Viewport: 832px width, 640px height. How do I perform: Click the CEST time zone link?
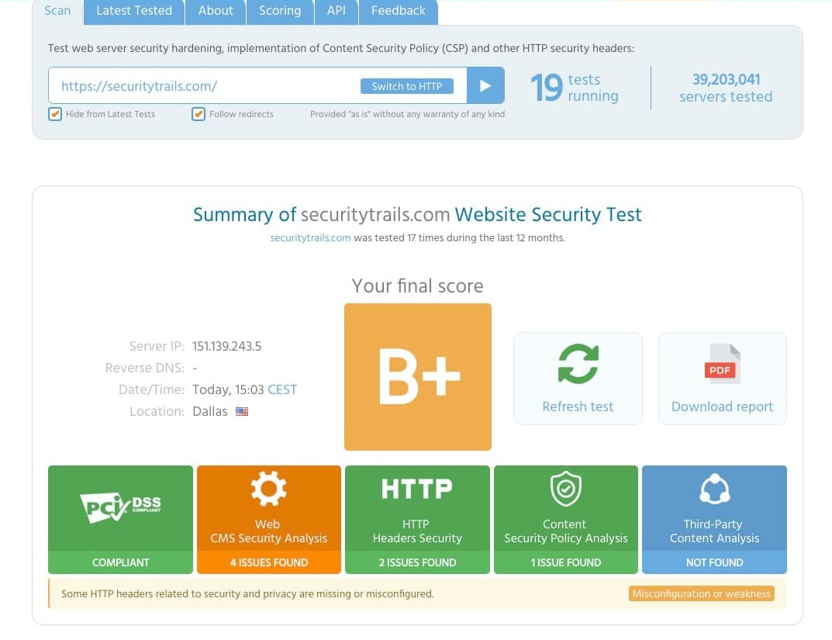pyautogui.click(x=281, y=389)
